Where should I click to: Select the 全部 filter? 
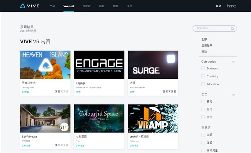[x=204, y=39]
